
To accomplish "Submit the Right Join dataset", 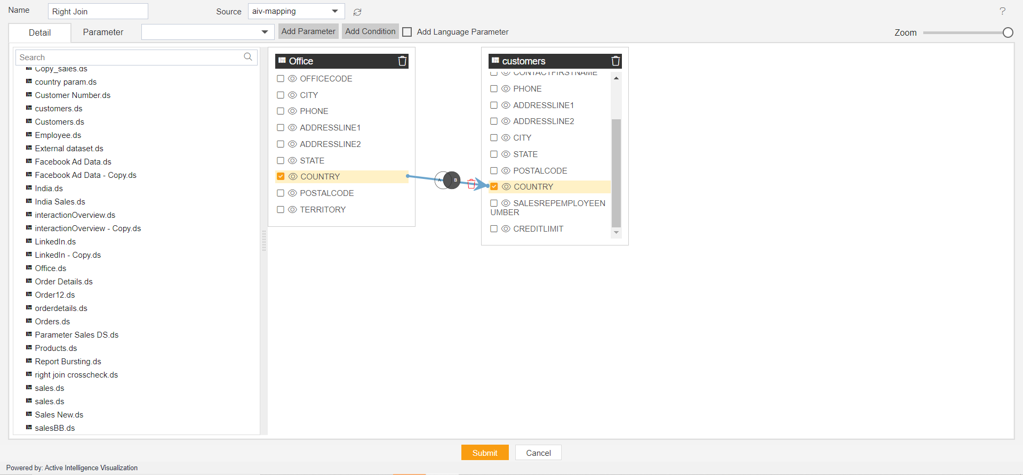I will [x=485, y=453].
